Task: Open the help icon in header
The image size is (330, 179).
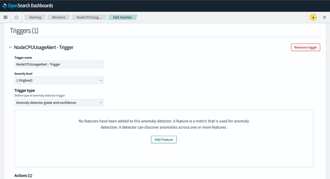Action: pyautogui.click(x=324, y=17)
